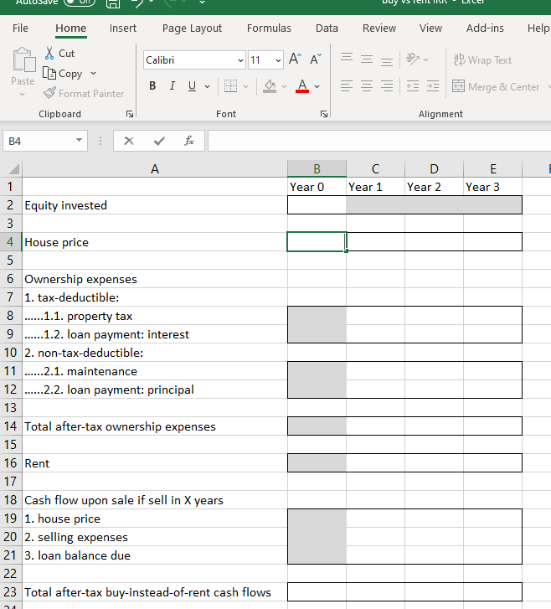Image resolution: width=551 pixels, height=609 pixels.
Task: Open the Name Box dropdown arrow
Action: coord(79,140)
